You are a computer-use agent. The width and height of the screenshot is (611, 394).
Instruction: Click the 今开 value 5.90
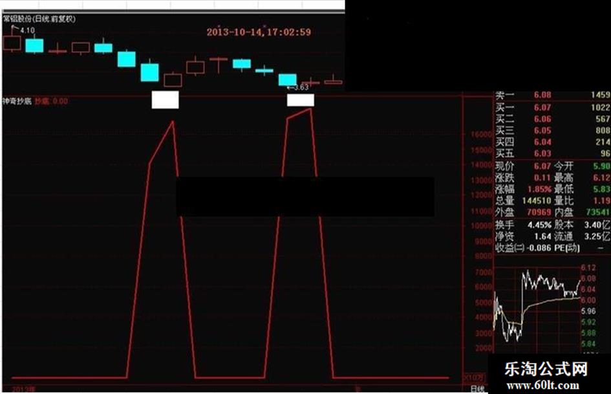pyautogui.click(x=602, y=166)
